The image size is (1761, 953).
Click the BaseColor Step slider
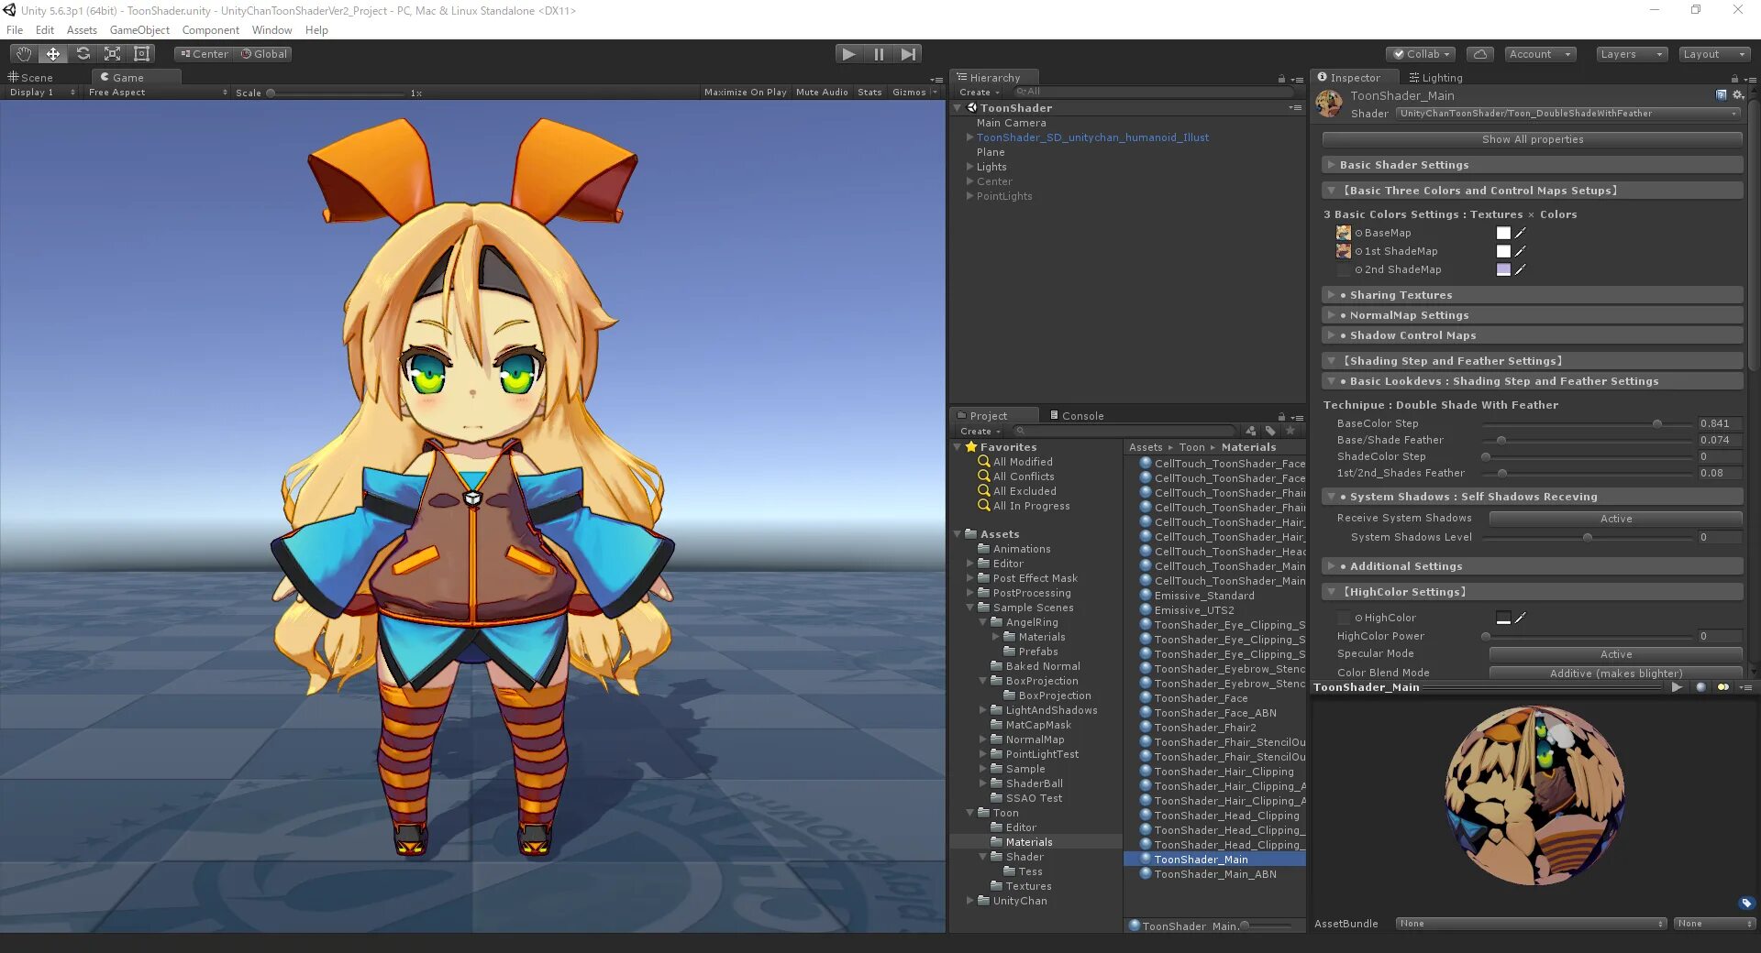tap(1588, 423)
